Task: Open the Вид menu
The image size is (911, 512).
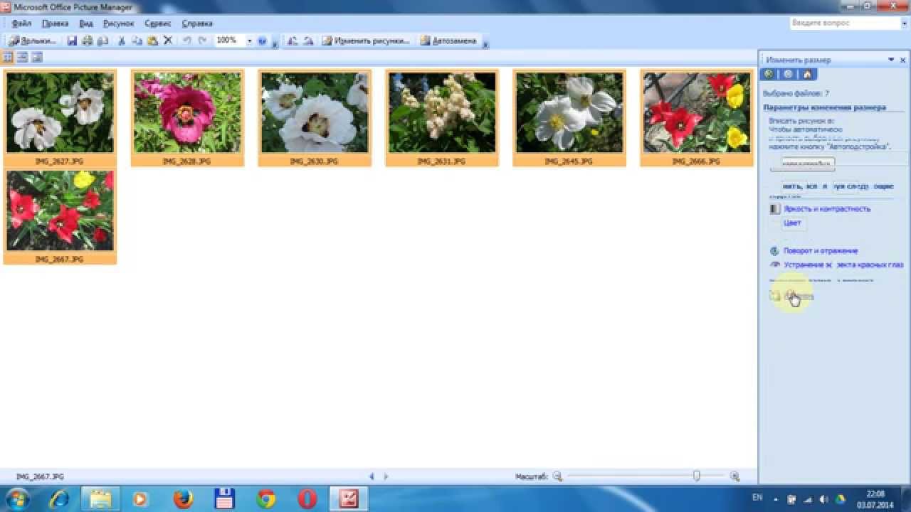Action: [86, 23]
